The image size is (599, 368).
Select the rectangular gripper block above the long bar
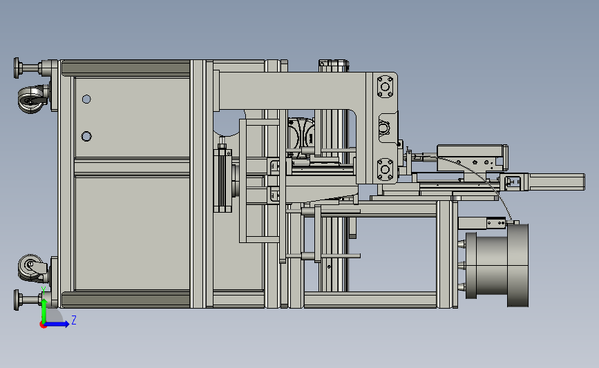pyautogui.click(x=472, y=157)
